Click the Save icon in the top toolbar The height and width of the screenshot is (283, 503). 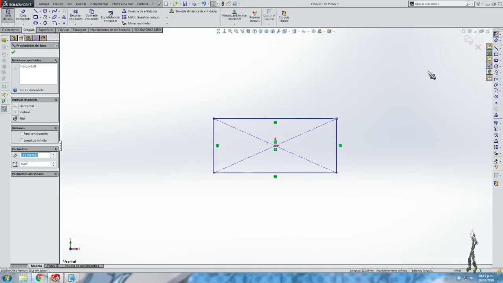click(185, 4)
